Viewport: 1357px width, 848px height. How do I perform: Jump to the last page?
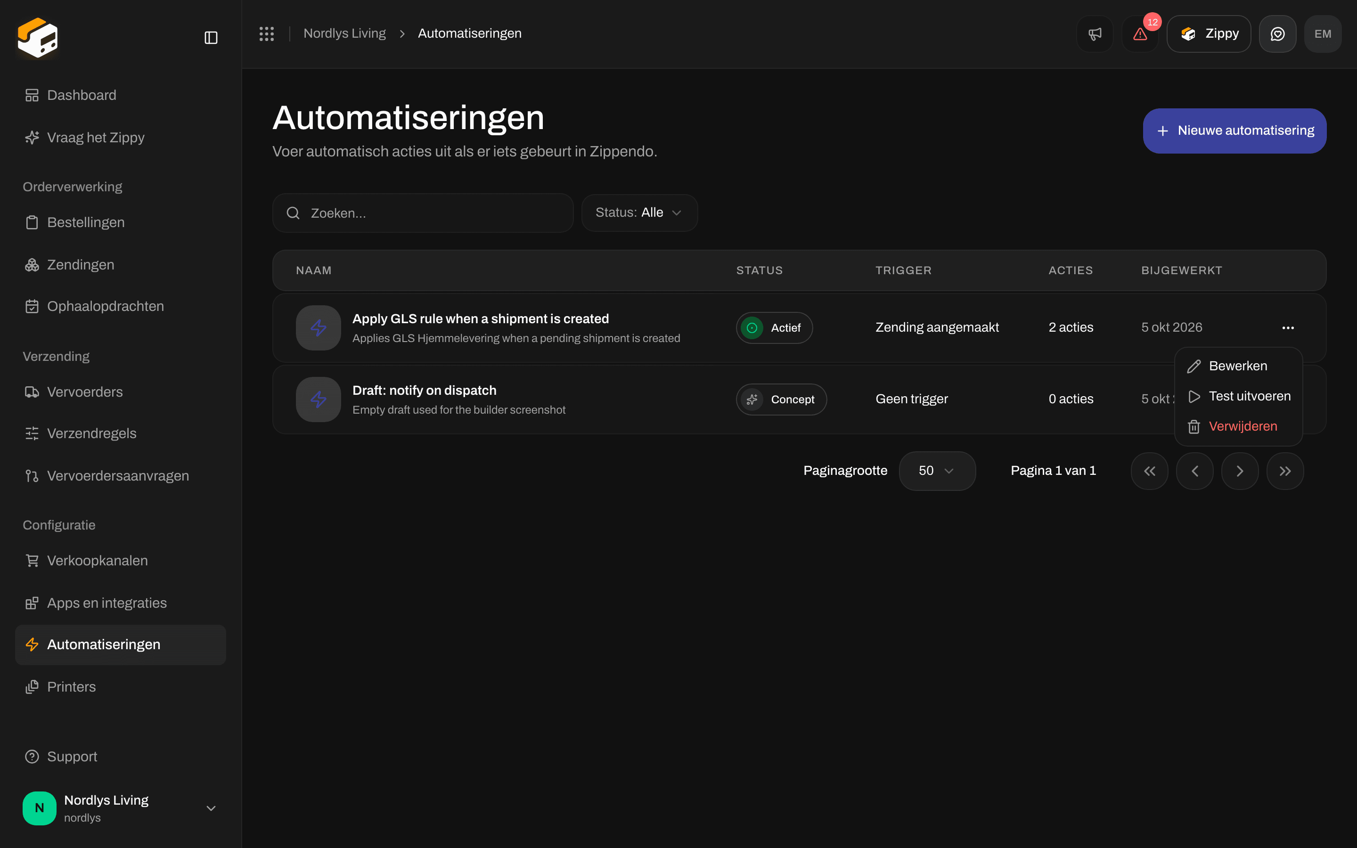click(1285, 471)
